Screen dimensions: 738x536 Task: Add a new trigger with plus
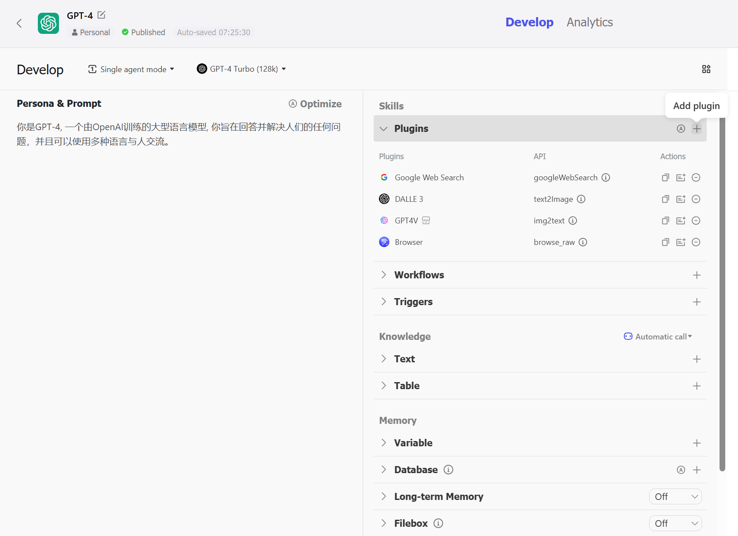(x=697, y=302)
